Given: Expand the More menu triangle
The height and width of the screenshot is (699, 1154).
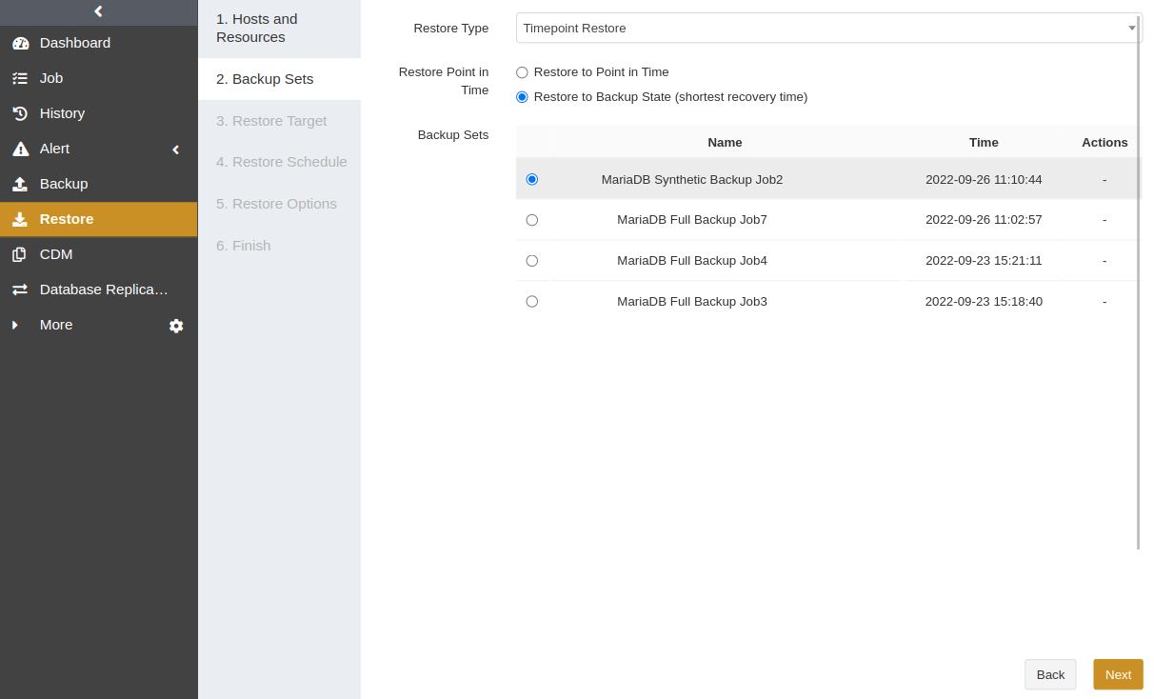Looking at the screenshot, I should pos(14,325).
